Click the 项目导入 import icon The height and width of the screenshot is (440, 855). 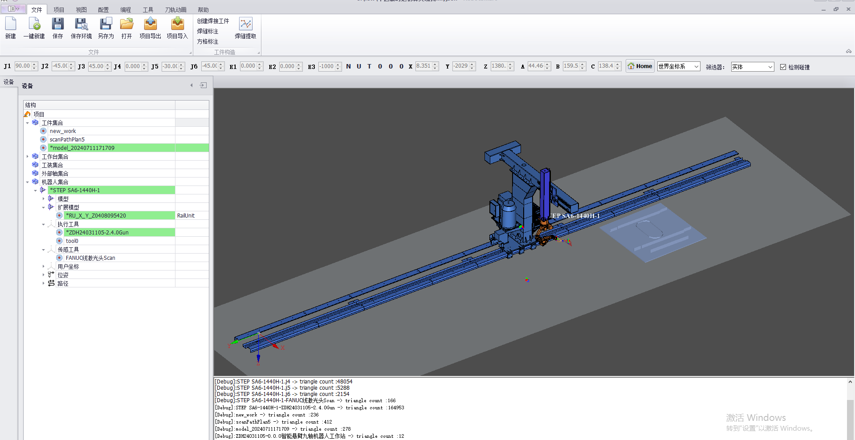coord(177,24)
